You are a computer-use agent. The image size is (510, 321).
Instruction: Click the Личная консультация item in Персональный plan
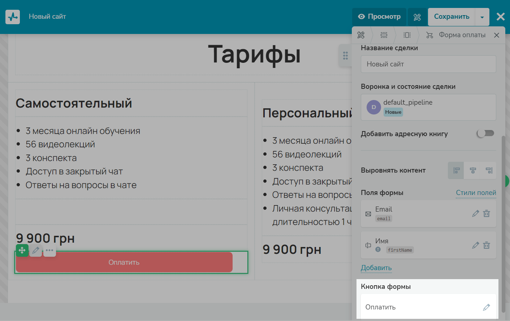[x=312, y=215]
